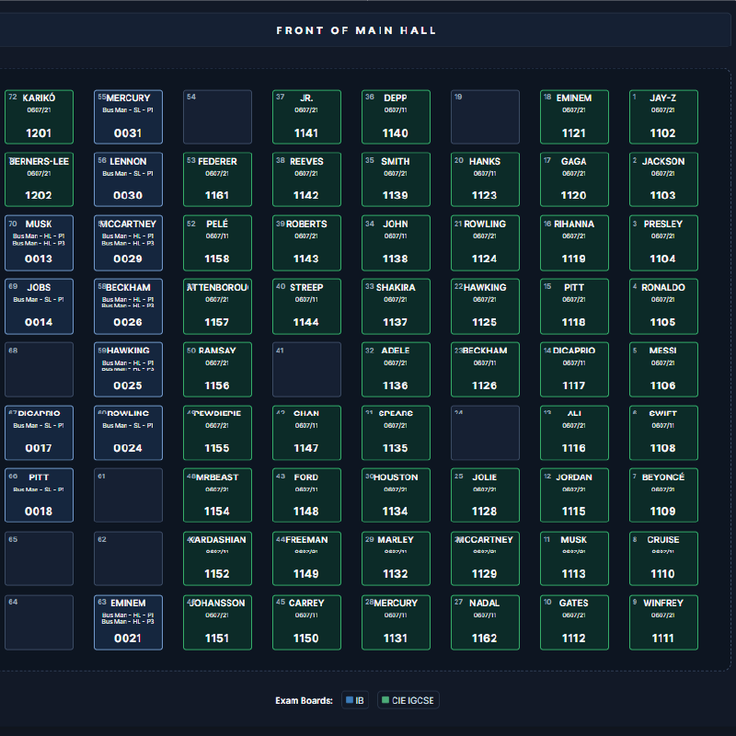Click SHAKIRA seat card 1137
Screen dimensions: 736x736
396,306
